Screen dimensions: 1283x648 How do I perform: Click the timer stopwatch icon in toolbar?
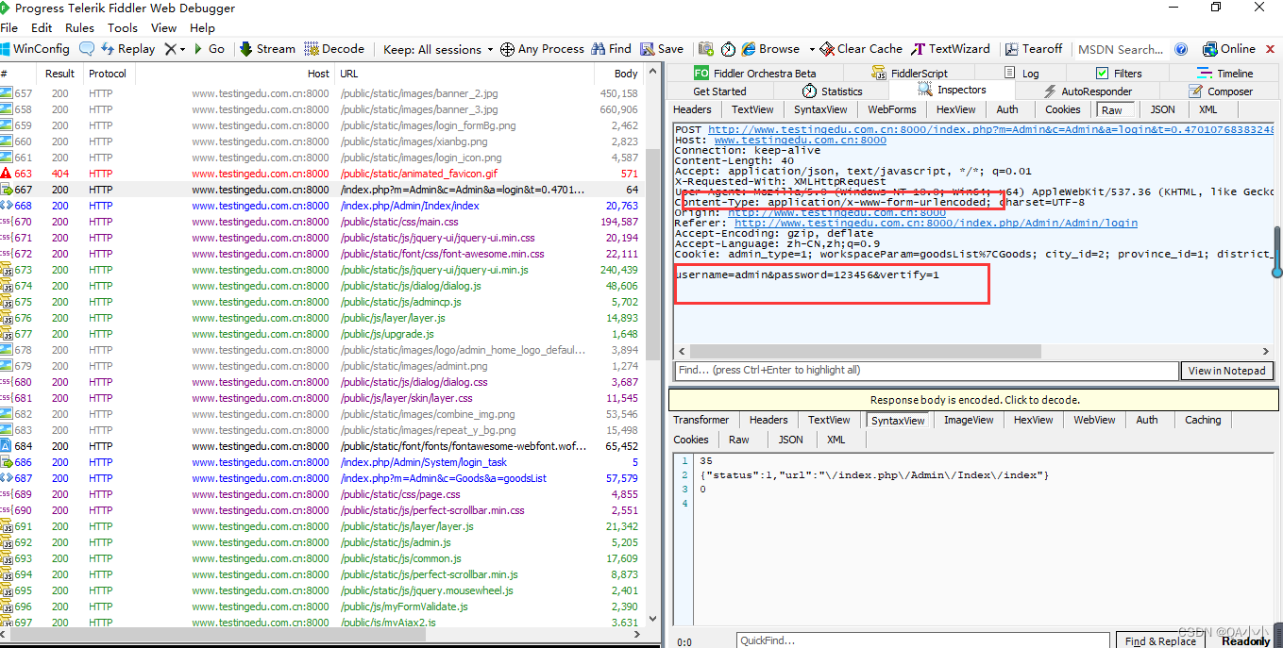[x=728, y=49]
